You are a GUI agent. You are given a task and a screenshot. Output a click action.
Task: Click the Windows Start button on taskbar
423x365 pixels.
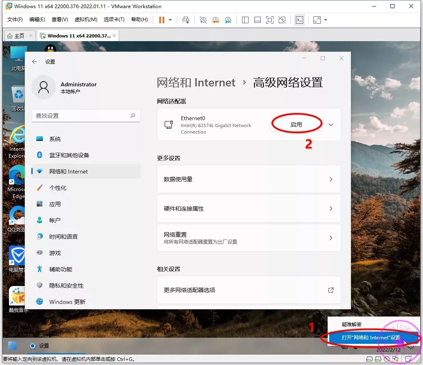coord(13,345)
